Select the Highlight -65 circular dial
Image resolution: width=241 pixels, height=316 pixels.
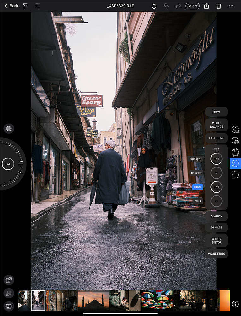(x=216, y=159)
